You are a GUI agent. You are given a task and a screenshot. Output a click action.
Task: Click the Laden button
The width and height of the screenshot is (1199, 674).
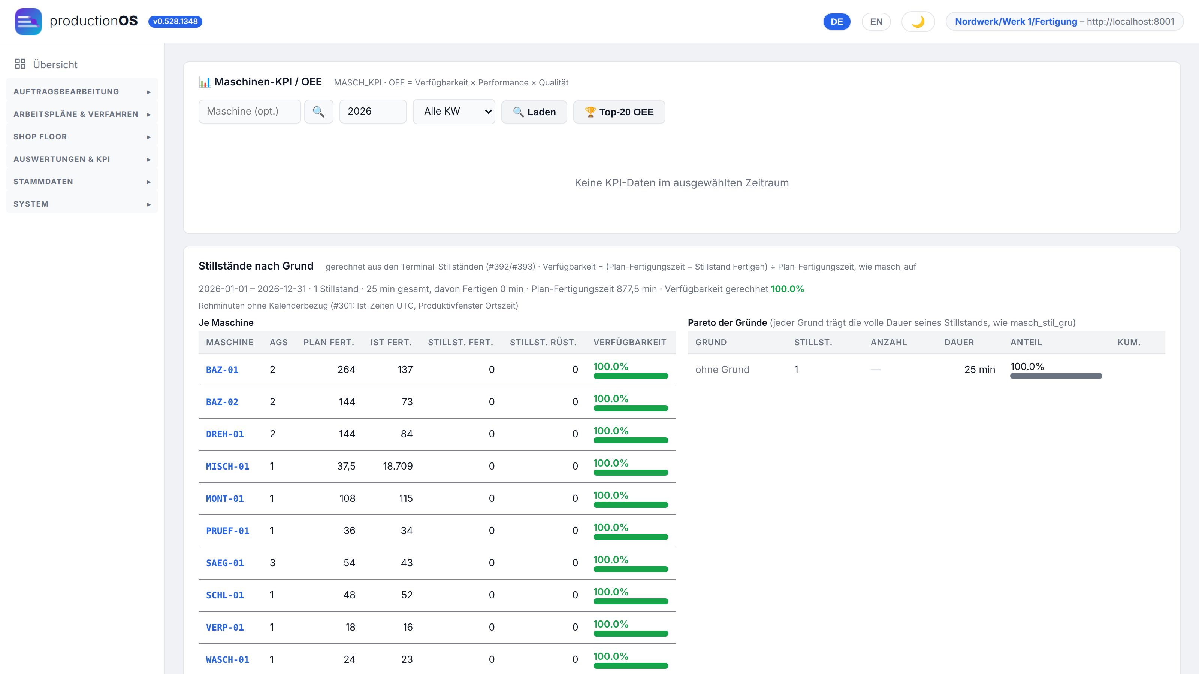point(534,112)
